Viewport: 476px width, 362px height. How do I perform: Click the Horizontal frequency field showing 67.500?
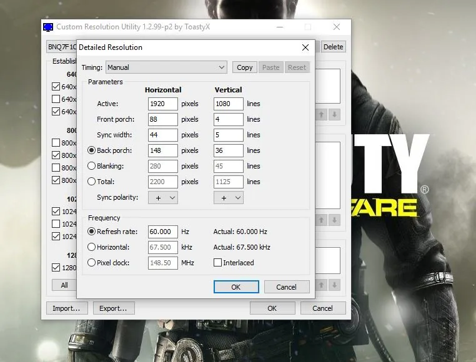(163, 247)
